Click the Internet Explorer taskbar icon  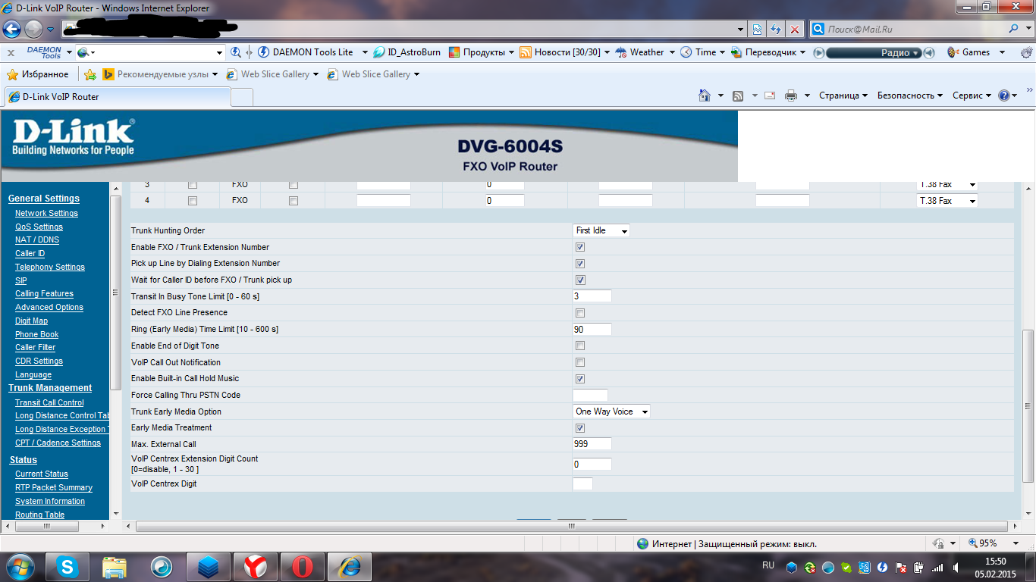[350, 566]
